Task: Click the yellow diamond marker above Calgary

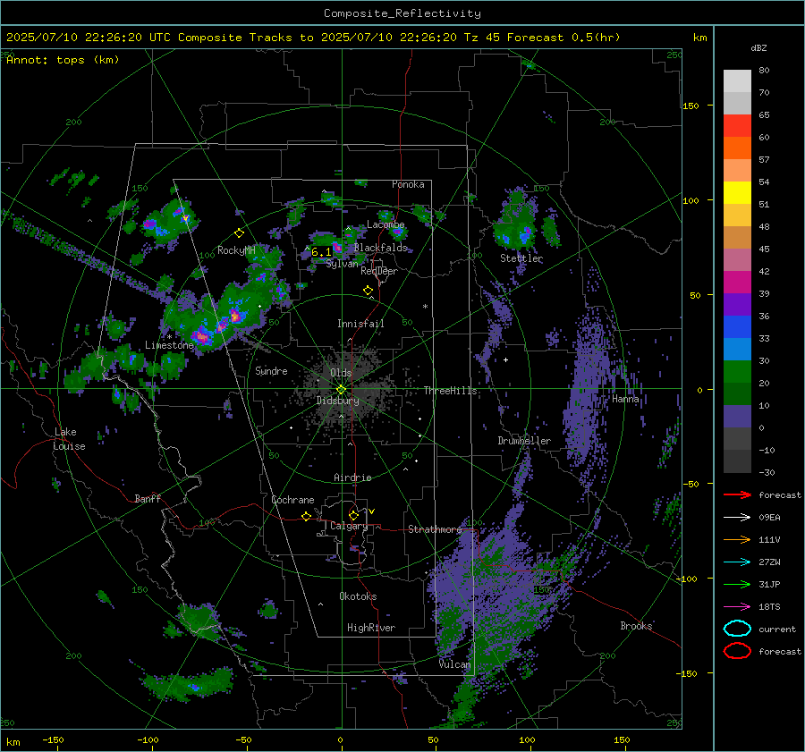Action: (353, 515)
